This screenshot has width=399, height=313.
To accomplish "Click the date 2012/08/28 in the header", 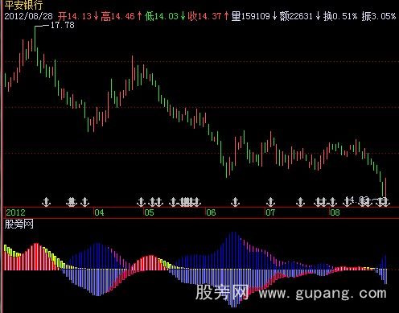I will pos(28,16).
